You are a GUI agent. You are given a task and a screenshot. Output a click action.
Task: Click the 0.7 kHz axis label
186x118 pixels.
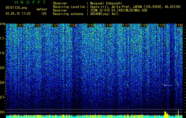click(3, 97)
